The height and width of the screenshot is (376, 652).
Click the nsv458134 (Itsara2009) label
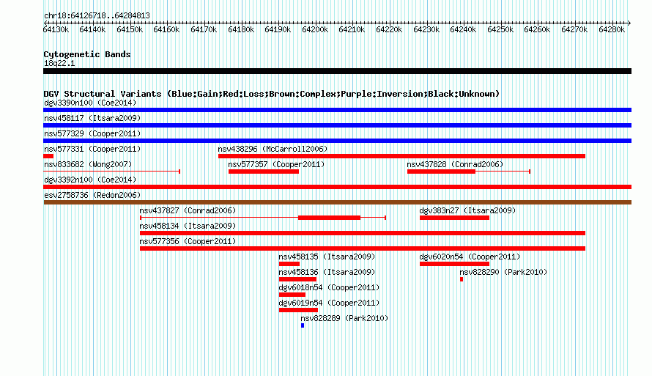point(188,226)
